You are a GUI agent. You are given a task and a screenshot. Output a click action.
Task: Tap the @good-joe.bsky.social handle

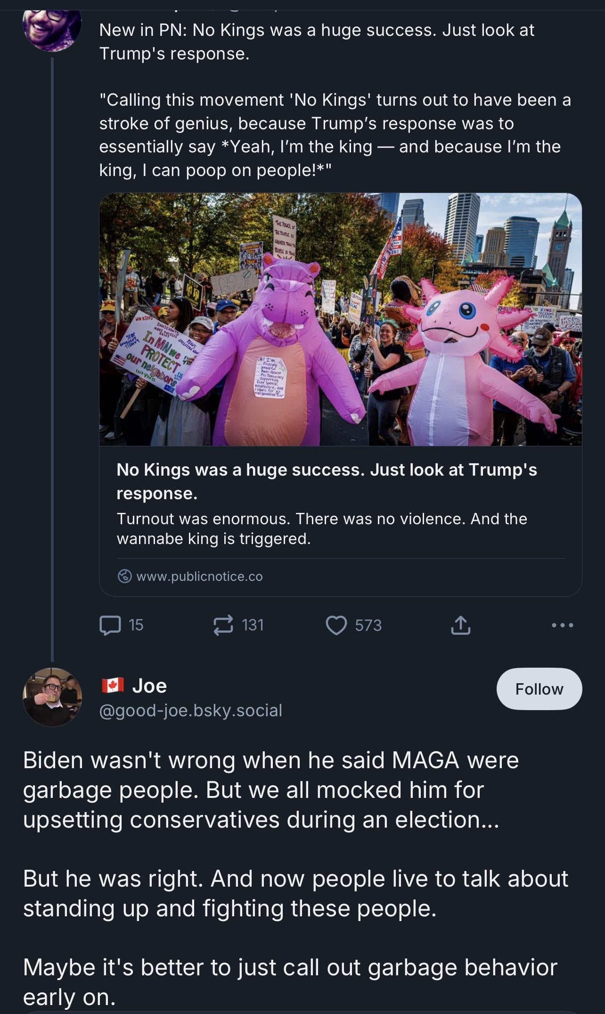(x=190, y=710)
